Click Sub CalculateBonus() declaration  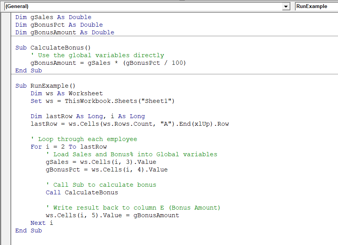pyautogui.click(x=53, y=48)
